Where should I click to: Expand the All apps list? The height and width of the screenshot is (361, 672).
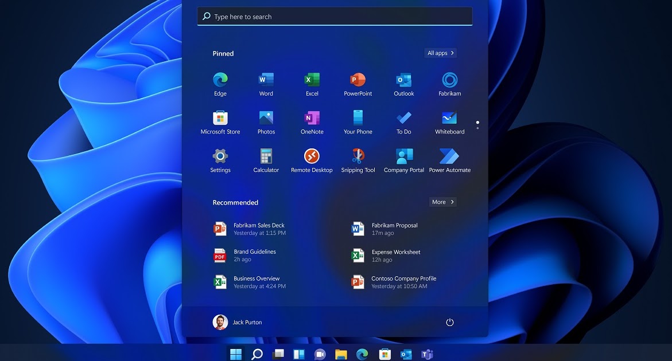(440, 53)
